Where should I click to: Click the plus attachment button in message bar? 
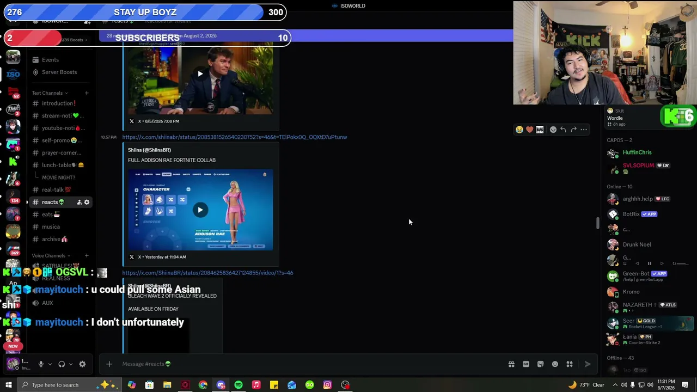(109, 364)
